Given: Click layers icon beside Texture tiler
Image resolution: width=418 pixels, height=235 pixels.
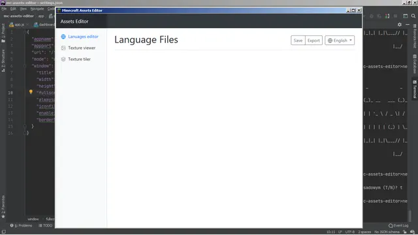Looking at the screenshot, I should click(x=63, y=59).
